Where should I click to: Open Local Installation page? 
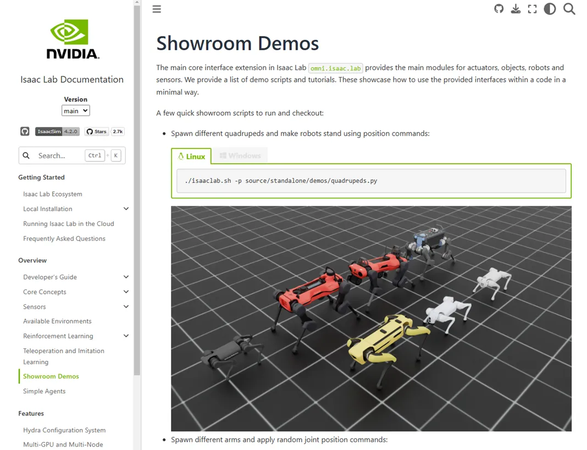tap(48, 209)
